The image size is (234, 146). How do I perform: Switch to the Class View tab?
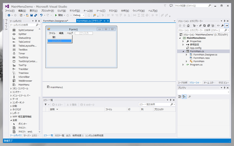coord(223,83)
